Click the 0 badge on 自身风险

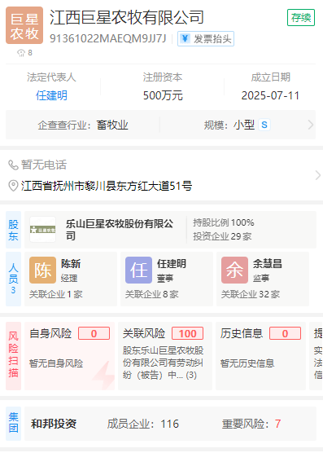pyautogui.click(x=94, y=334)
